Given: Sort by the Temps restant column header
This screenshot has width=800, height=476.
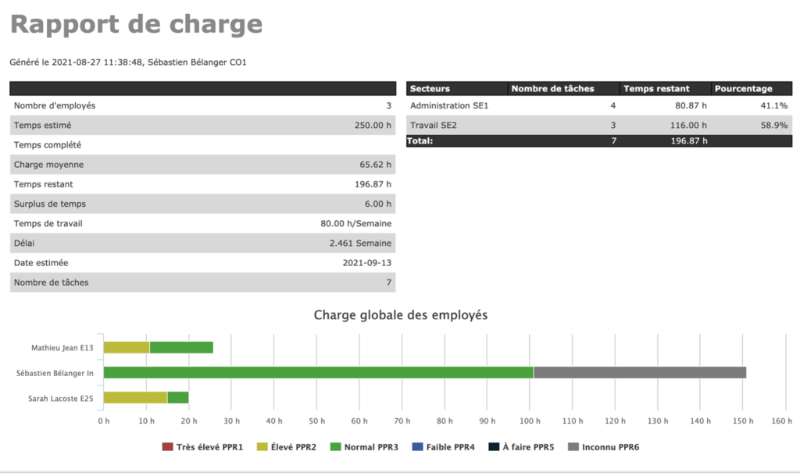Looking at the screenshot, I should tap(665, 89).
